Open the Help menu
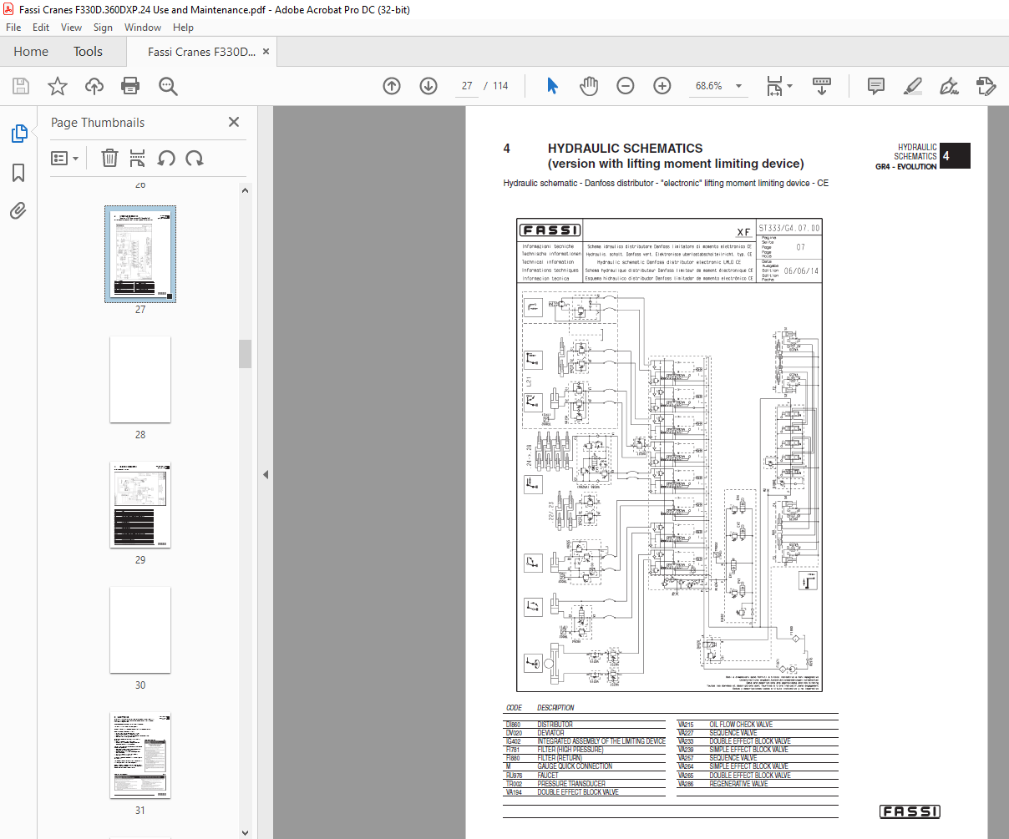This screenshot has height=839, width=1009. tap(183, 28)
